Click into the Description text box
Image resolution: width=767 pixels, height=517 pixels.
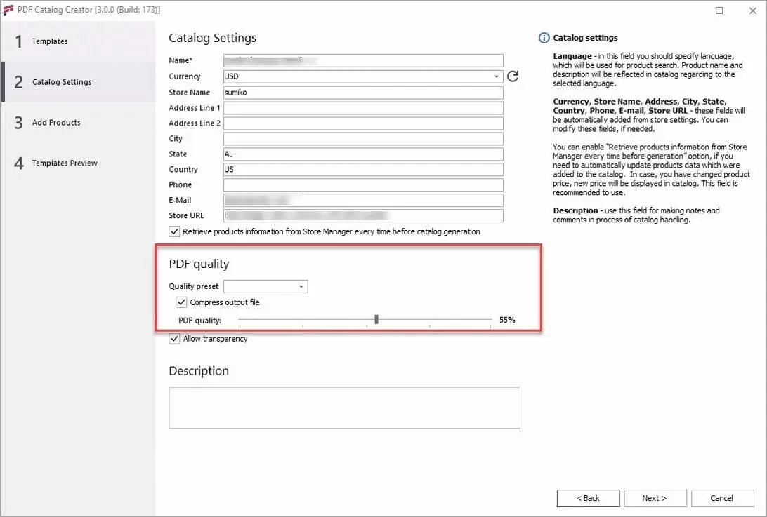[x=344, y=408]
